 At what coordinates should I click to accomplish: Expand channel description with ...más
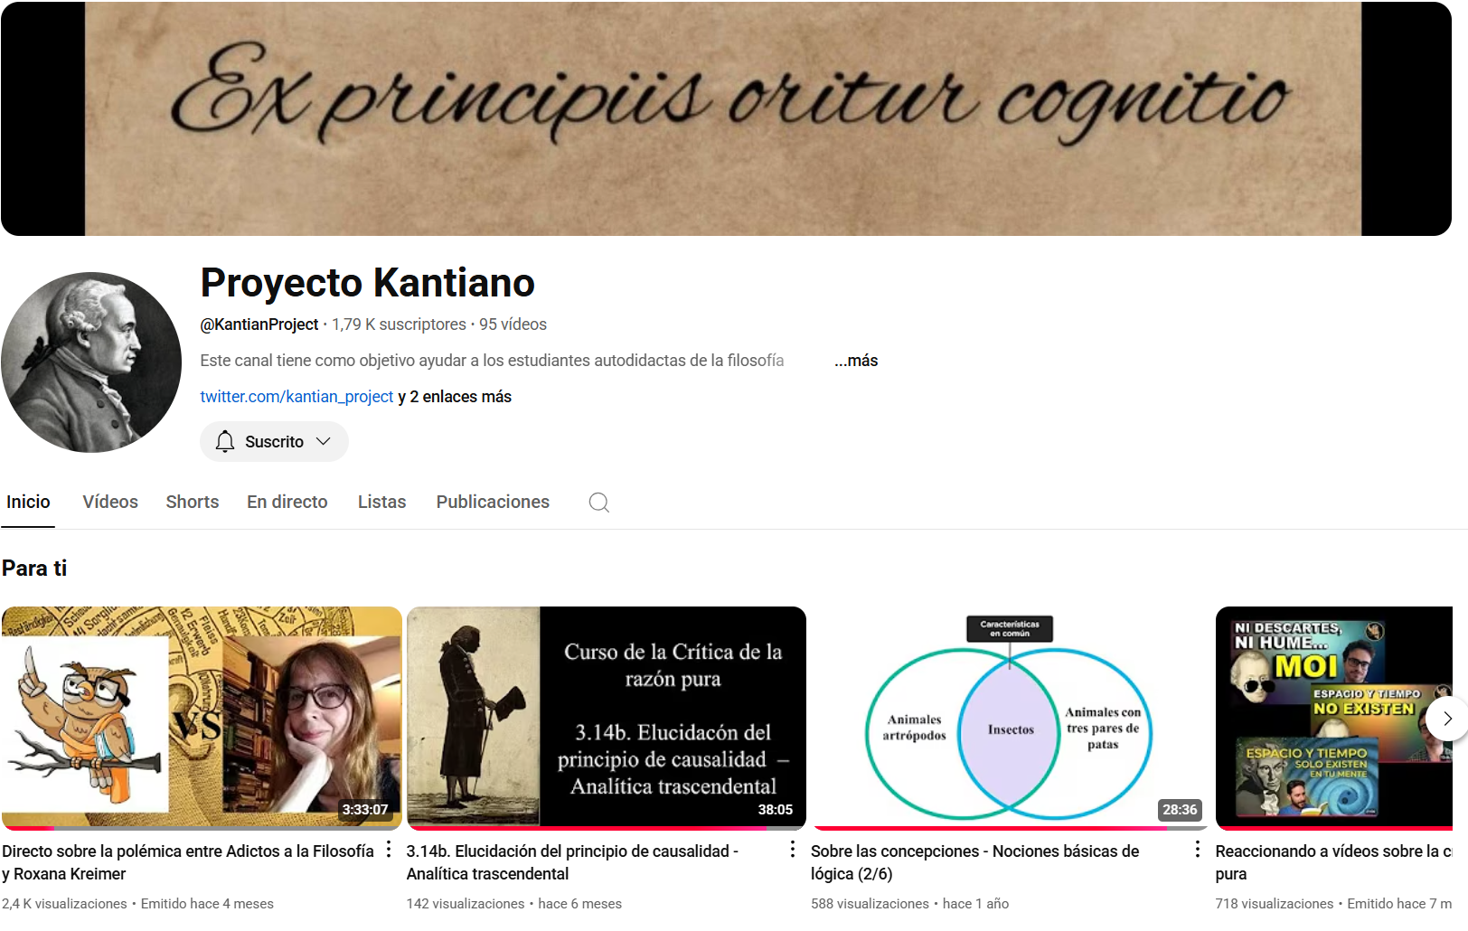coord(855,361)
